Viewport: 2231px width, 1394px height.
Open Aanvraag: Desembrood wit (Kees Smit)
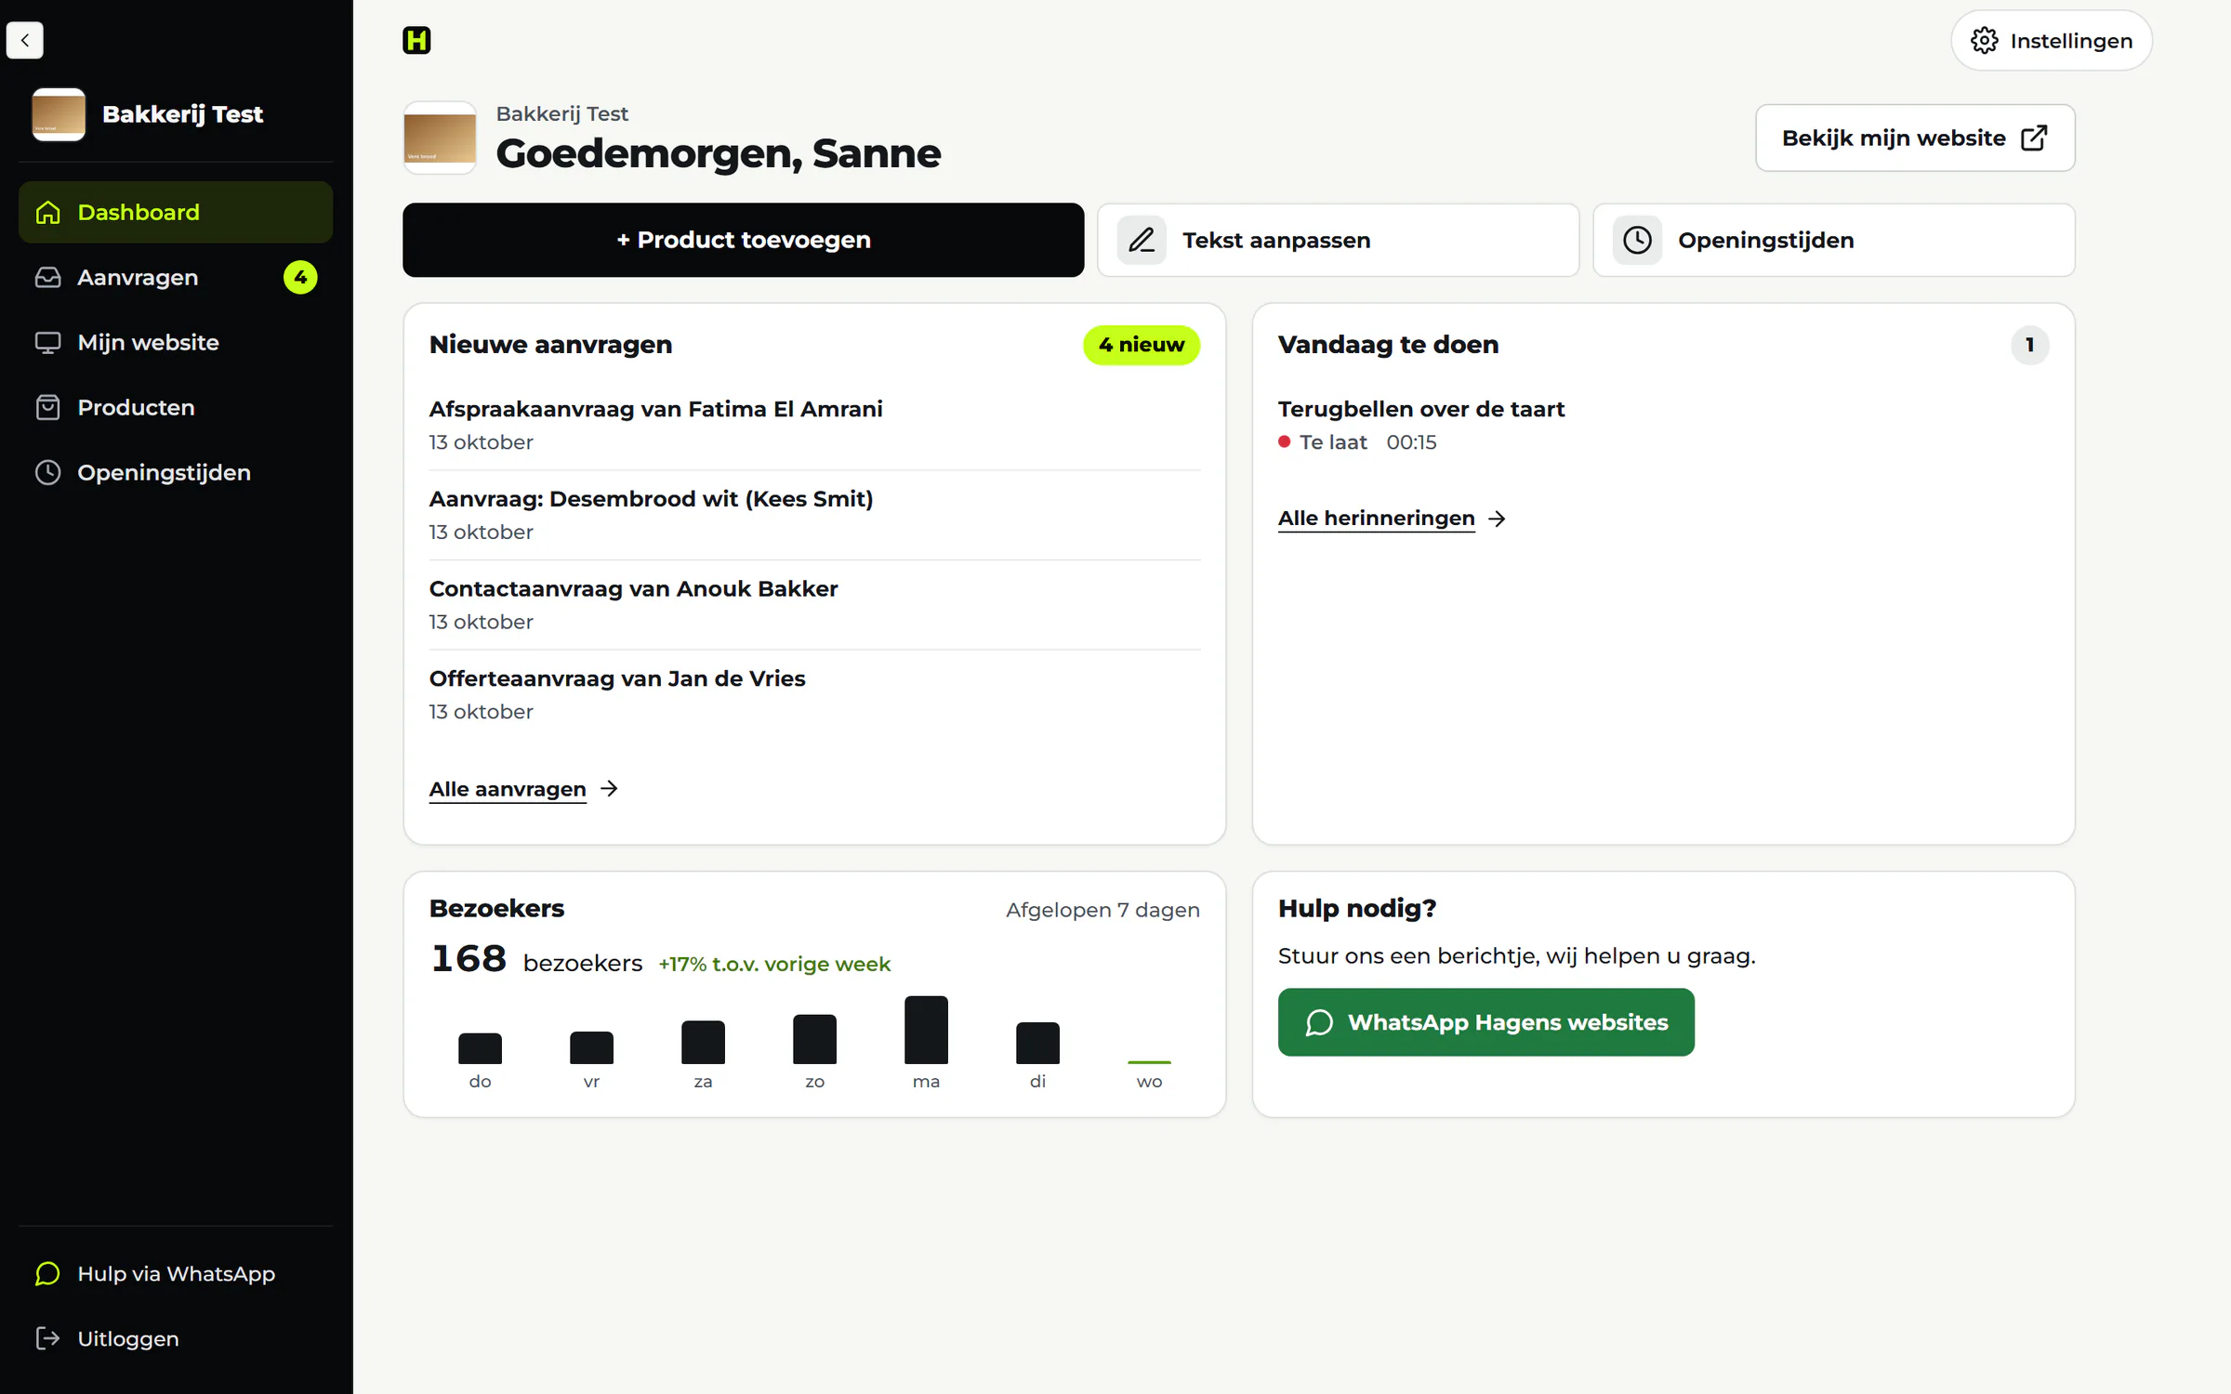click(814, 515)
